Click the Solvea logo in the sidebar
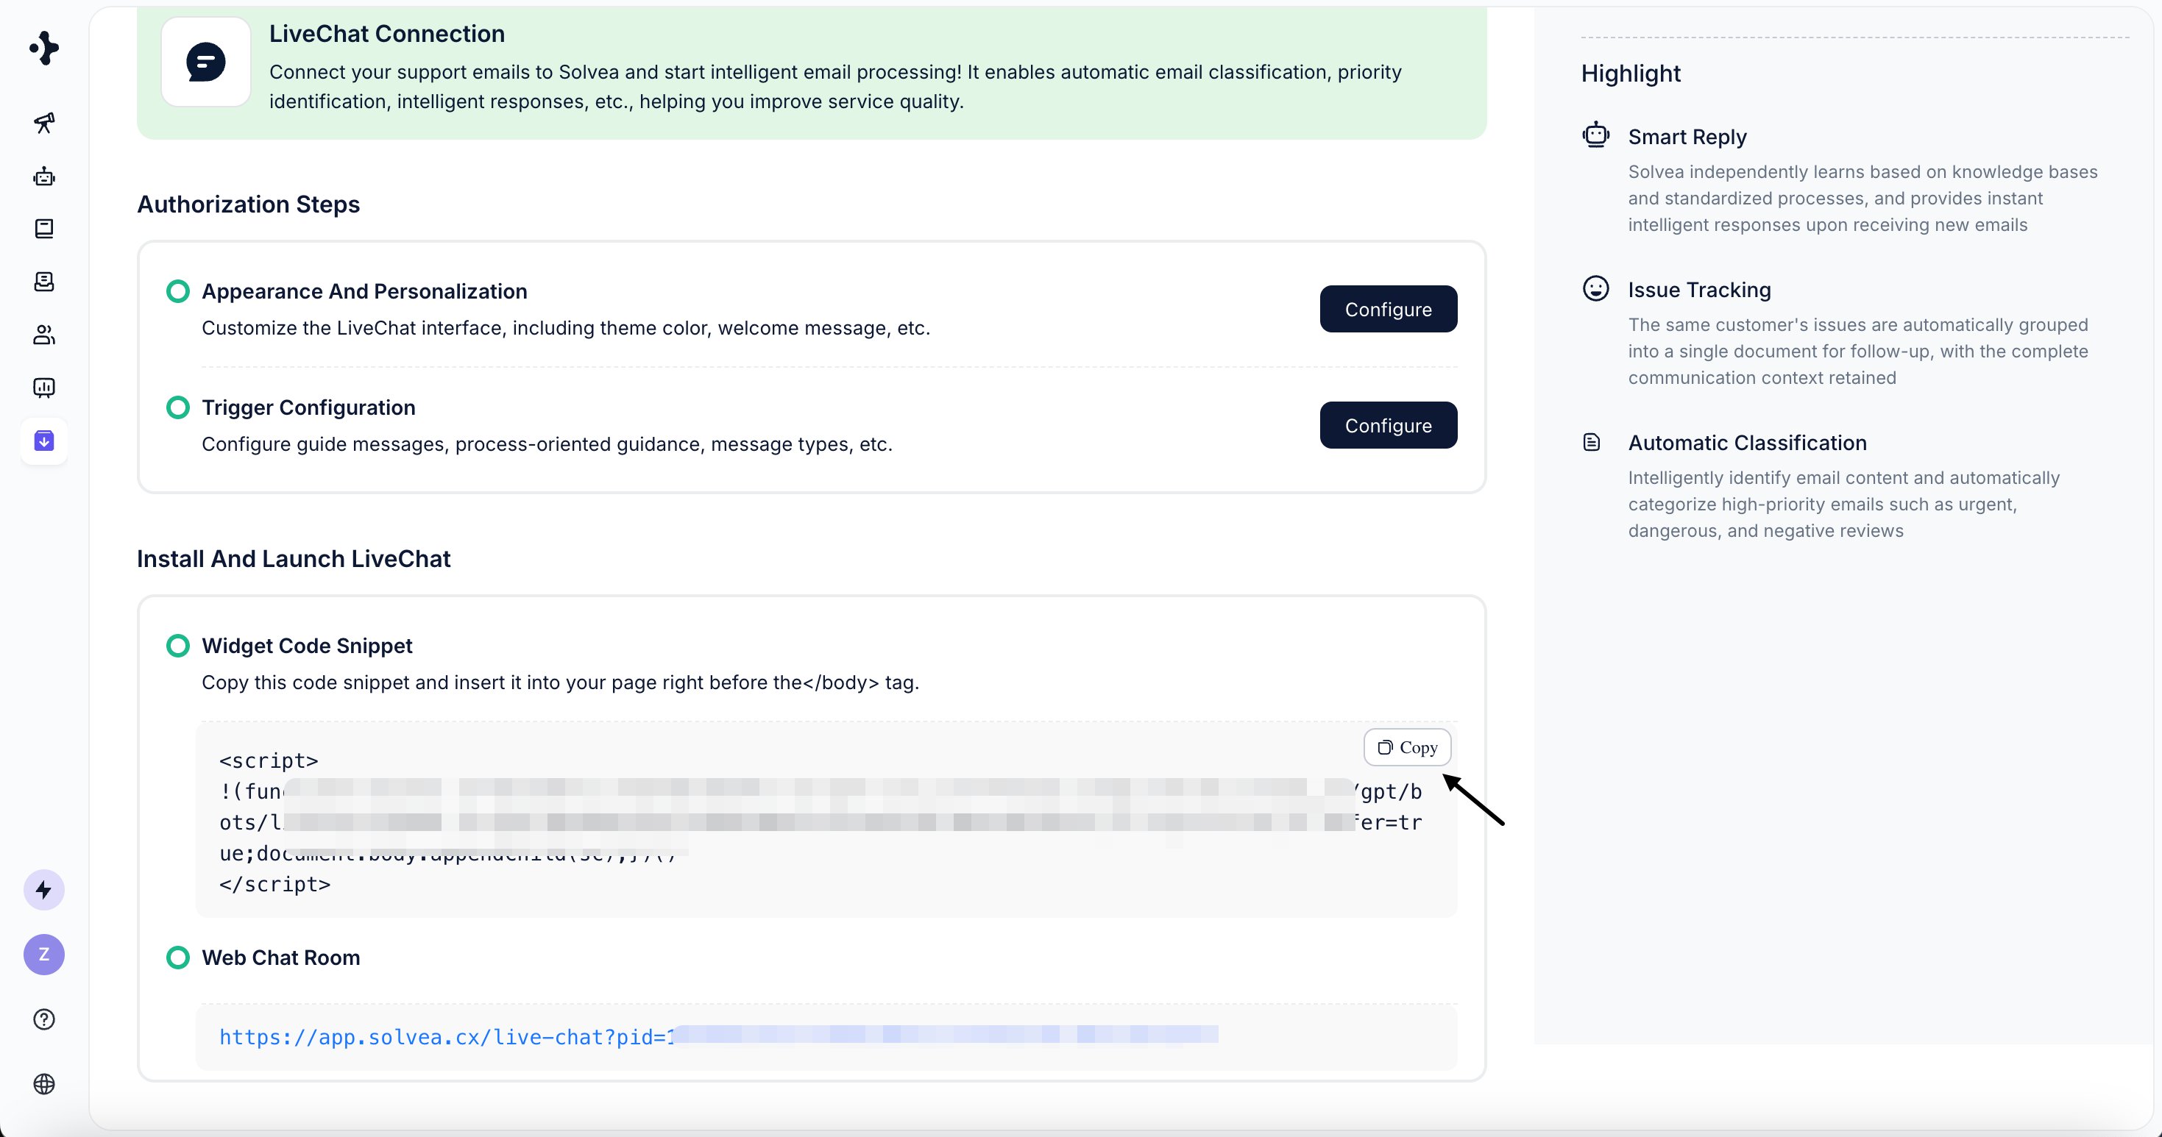 (x=43, y=48)
